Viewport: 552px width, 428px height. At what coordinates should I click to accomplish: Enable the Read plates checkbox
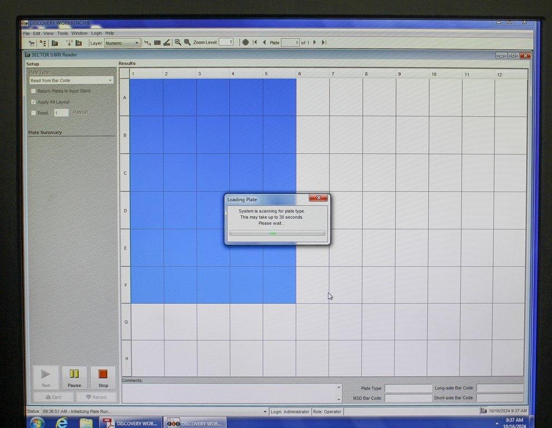coord(33,113)
